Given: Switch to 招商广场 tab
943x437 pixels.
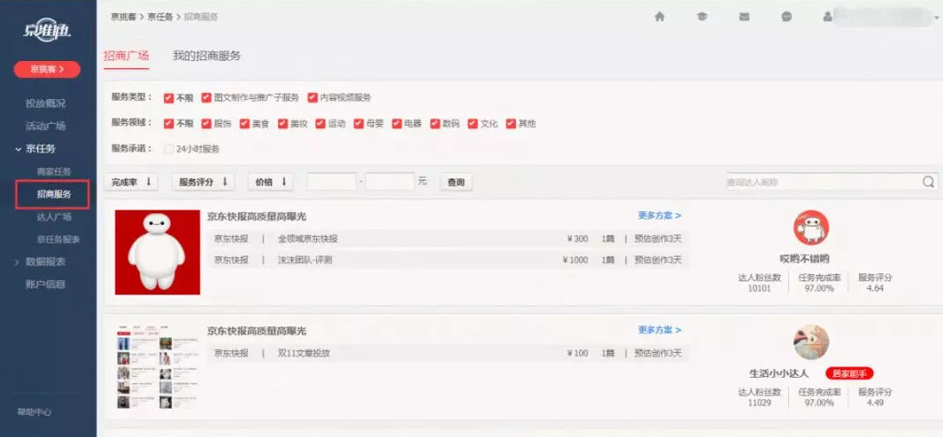Looking at the screenshot, I should [126, 56].
